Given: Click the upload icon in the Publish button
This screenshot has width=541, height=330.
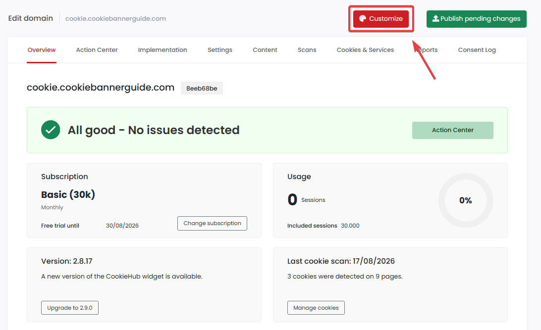Looking at the screenshot, I should click(x=436, y=19).
